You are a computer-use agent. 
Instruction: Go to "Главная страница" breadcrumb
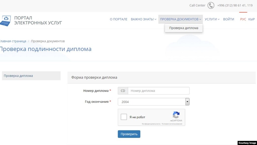click(x=13, y=41)
